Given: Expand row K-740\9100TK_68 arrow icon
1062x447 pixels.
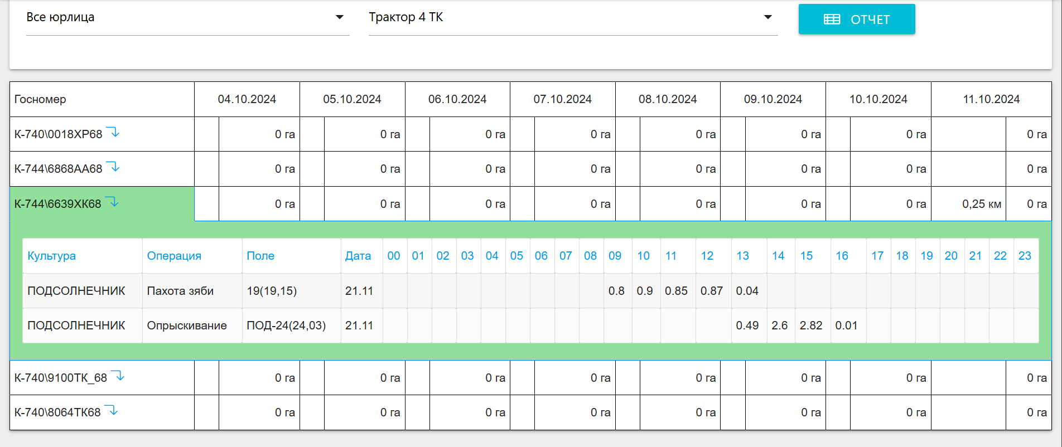Looking at the screenshot, I should tap(118, 376).
